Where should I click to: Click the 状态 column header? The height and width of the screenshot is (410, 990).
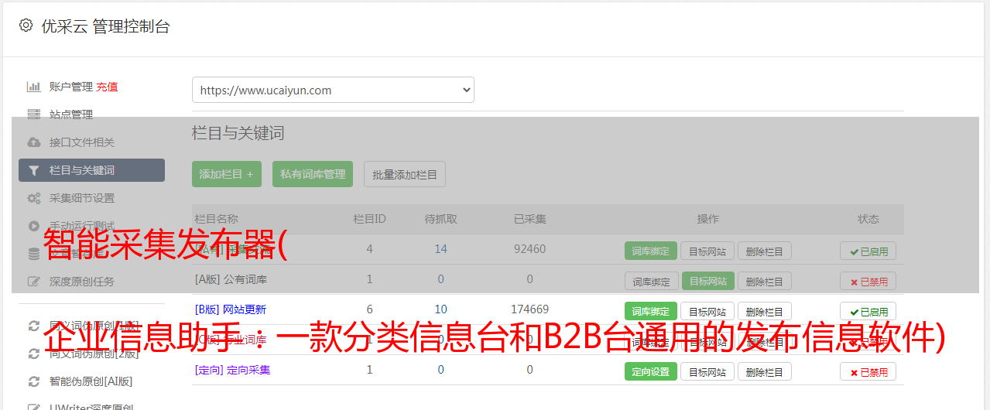pos(868,219)
